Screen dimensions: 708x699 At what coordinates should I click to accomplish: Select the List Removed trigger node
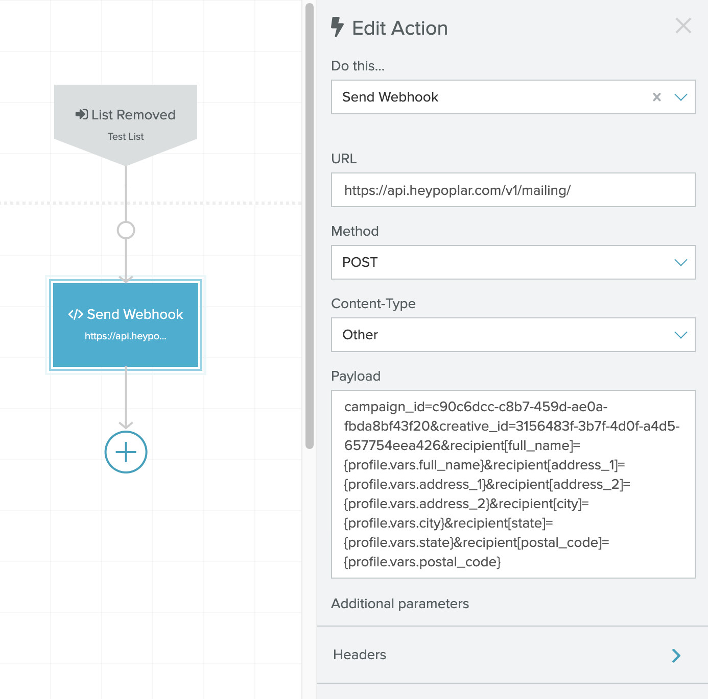tap(126, 125)
